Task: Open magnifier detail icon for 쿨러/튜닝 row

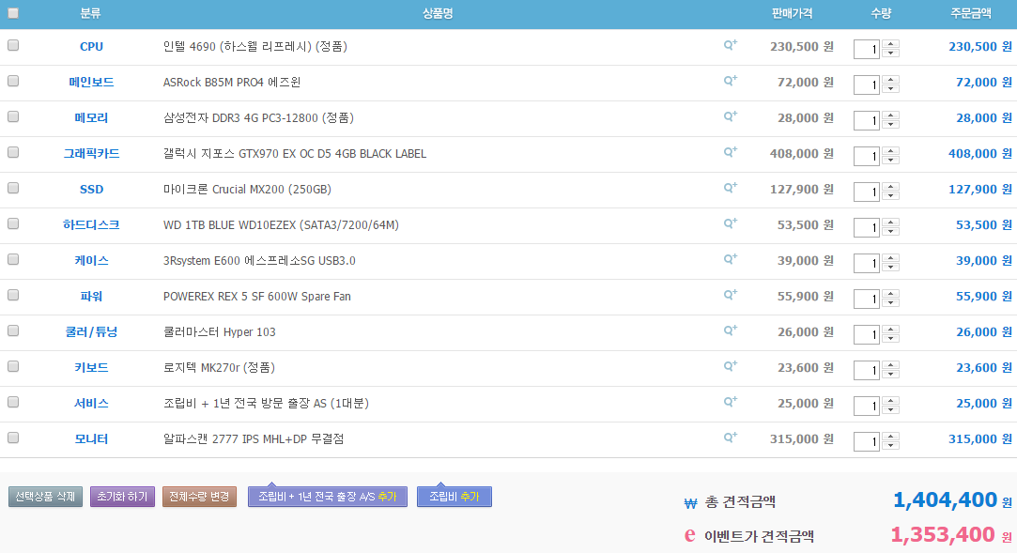Action: pos(731,330)
